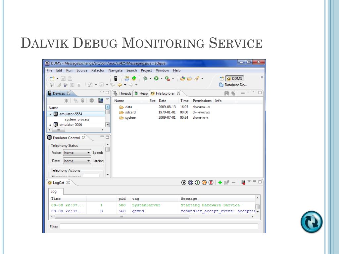Viewport: 339px width, 254px height.
Task: Click the New wizard icon in Eclipse toolbar
Action: [x=52, y=78]
